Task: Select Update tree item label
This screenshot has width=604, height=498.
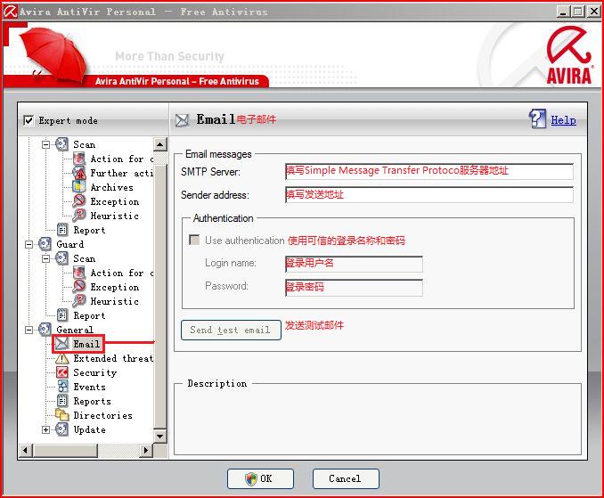Action: coord(89,429)
